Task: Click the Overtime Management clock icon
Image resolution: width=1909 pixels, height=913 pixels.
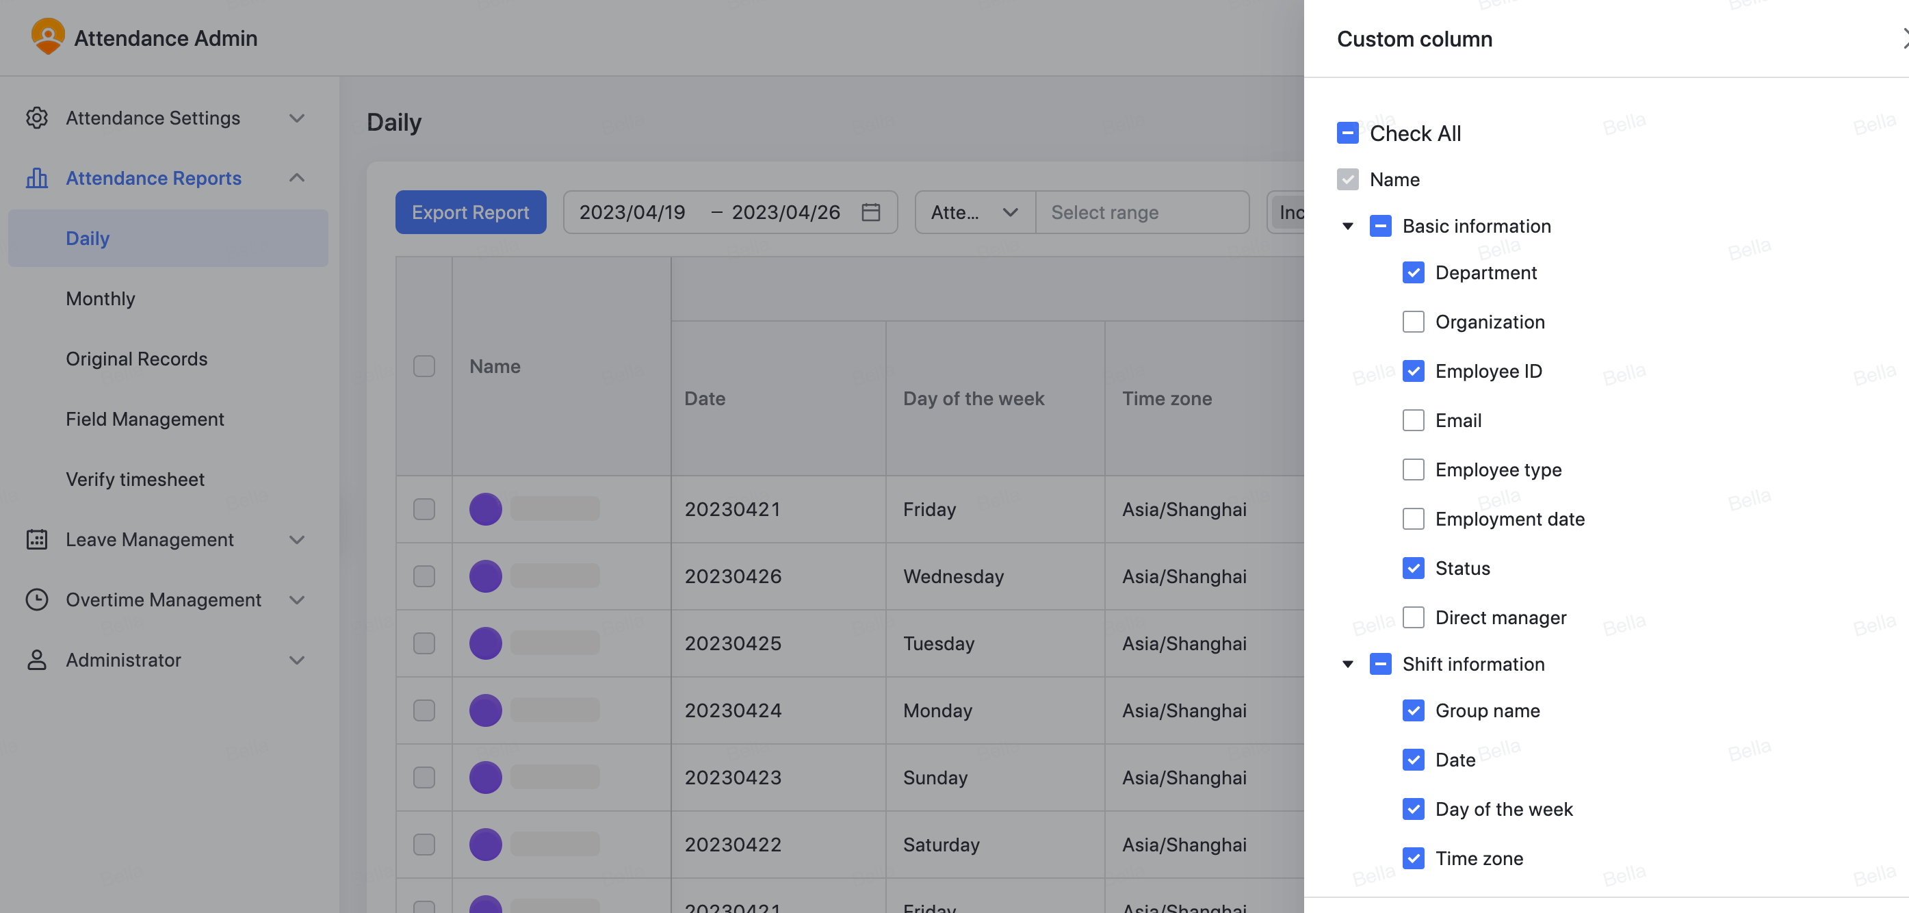Action: [37, 600]
